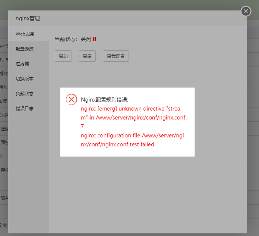Click the Nginx配置规则错误 heading text

(105, 100)
